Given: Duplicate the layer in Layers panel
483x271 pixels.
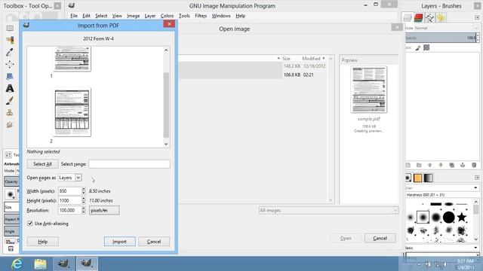Looking at the screenshot, I should pyautogui.click(x=452, y=166).
